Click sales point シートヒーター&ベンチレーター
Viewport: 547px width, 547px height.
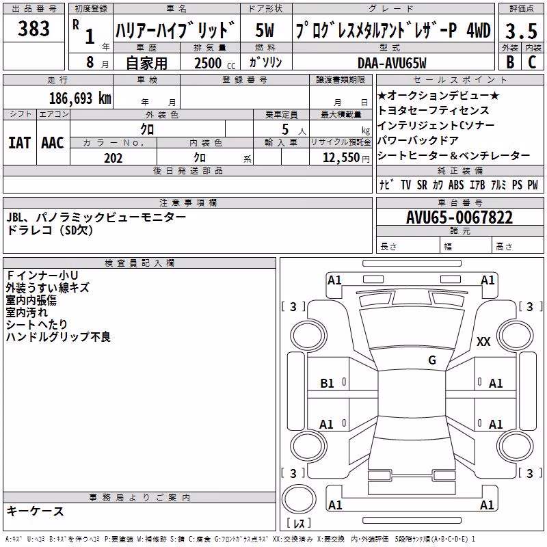pos(453,155)
